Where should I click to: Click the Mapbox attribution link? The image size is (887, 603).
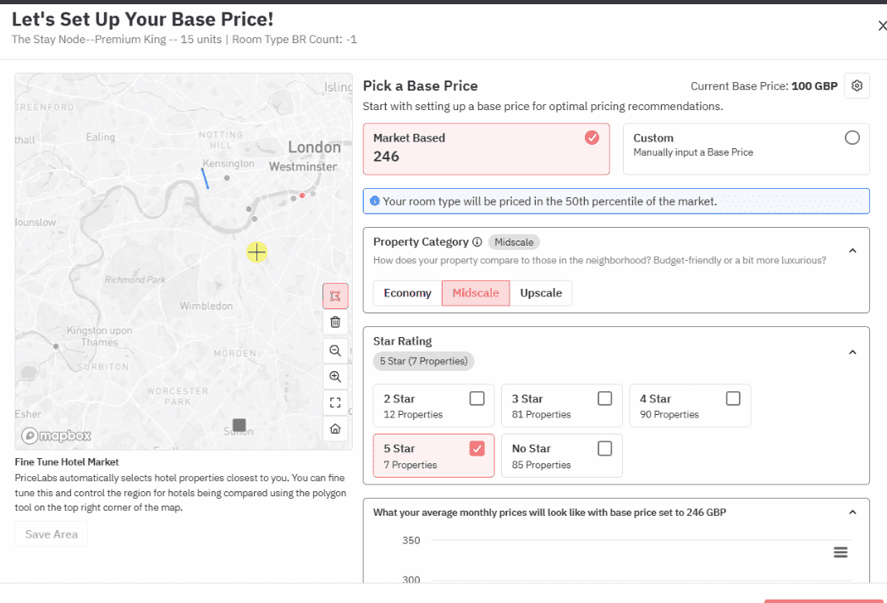(x=56, y=434)
